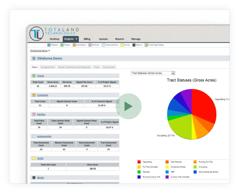
Task: Click the breadcrumb arrow after Oklahoma Demo
Action: [49, 51]
